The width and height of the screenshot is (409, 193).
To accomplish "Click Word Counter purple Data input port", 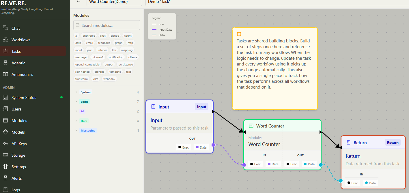I will pos(244,165).
